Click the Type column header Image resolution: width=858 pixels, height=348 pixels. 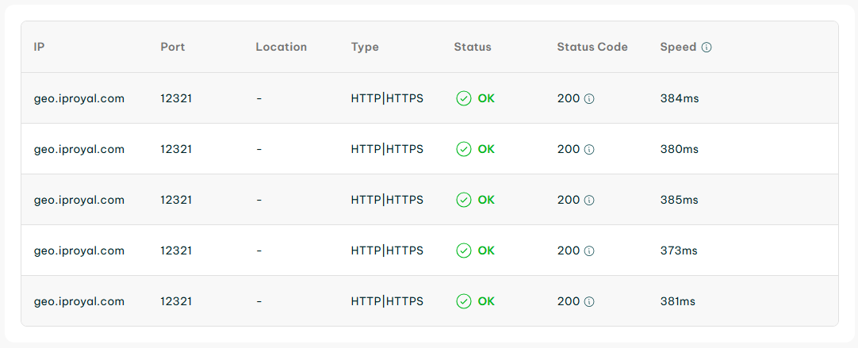(365, 47)
